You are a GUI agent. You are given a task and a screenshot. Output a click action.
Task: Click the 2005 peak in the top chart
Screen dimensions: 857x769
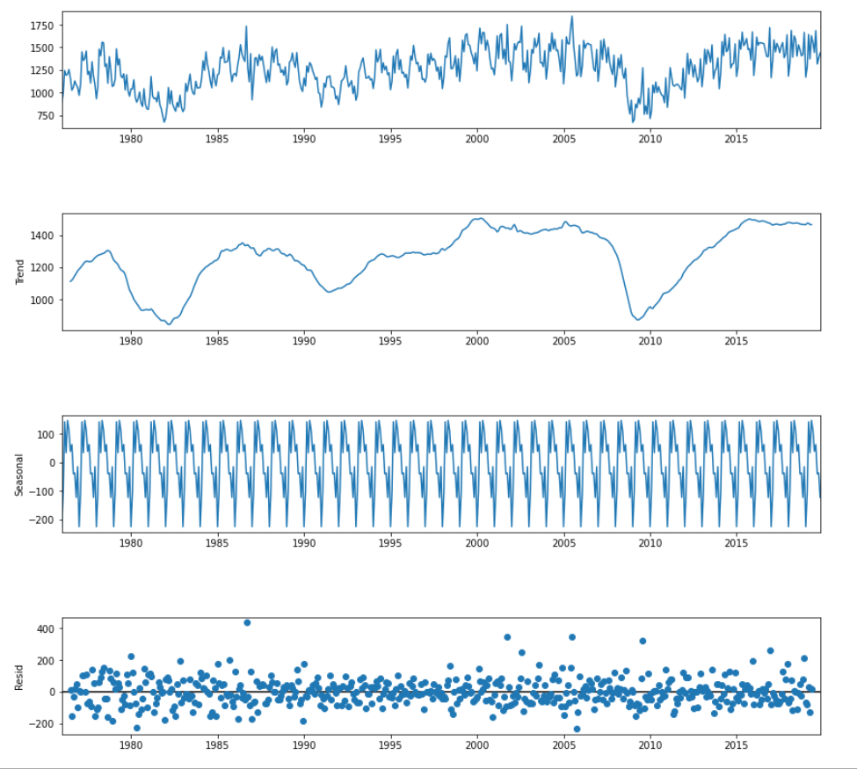[x=571, y=17]
